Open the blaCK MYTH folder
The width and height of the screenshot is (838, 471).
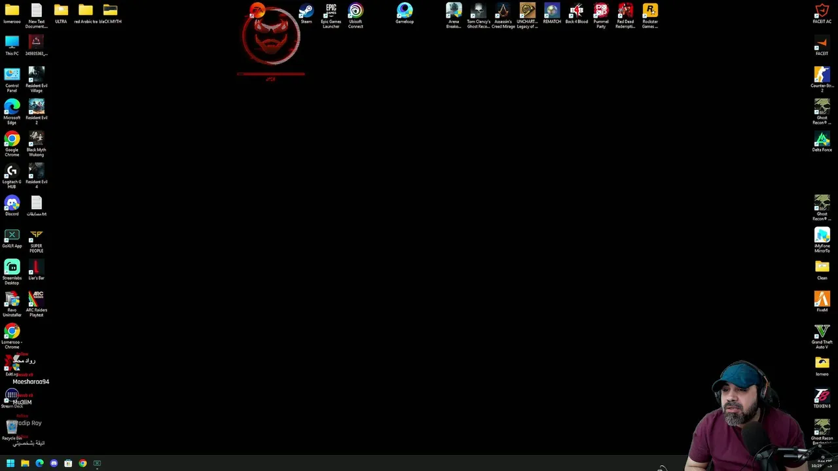point(110,14)
